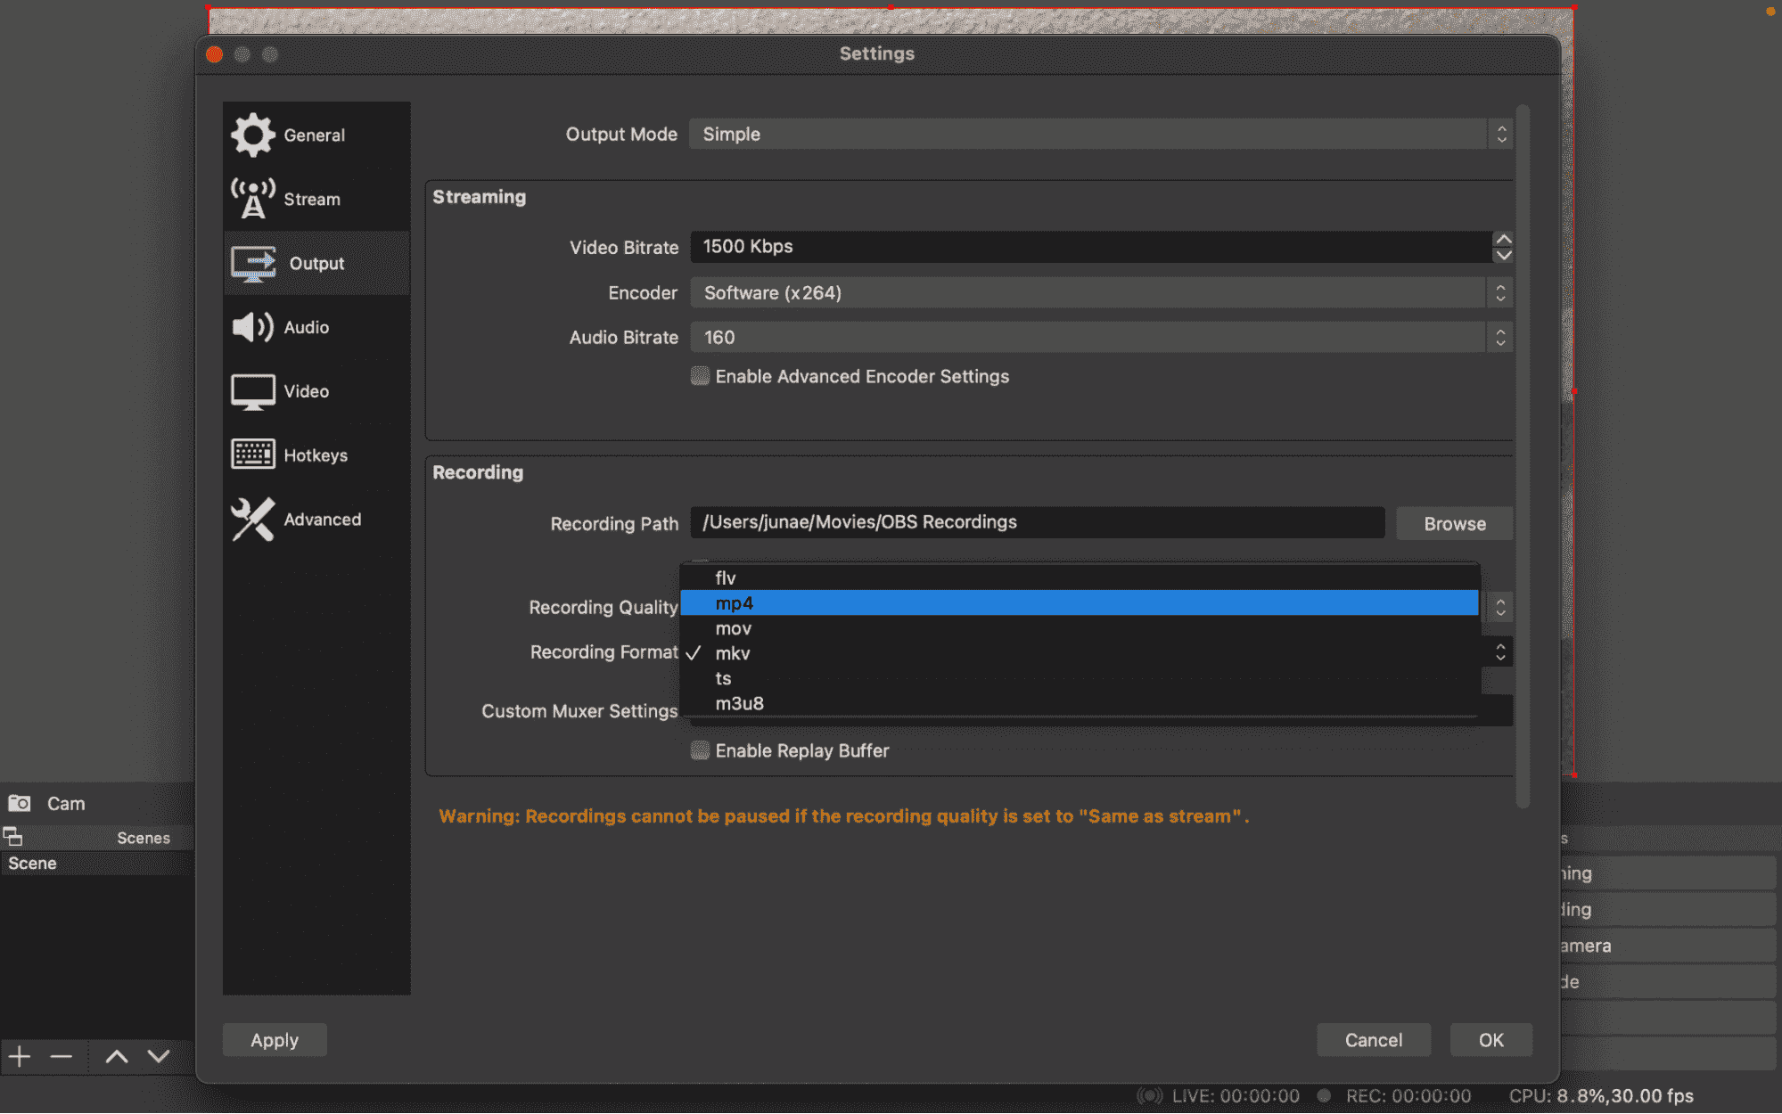Switch to the Stream settings tab
Image resolution: width=1782 pixels, height=1114 pixels.
(x=312, y=199)
